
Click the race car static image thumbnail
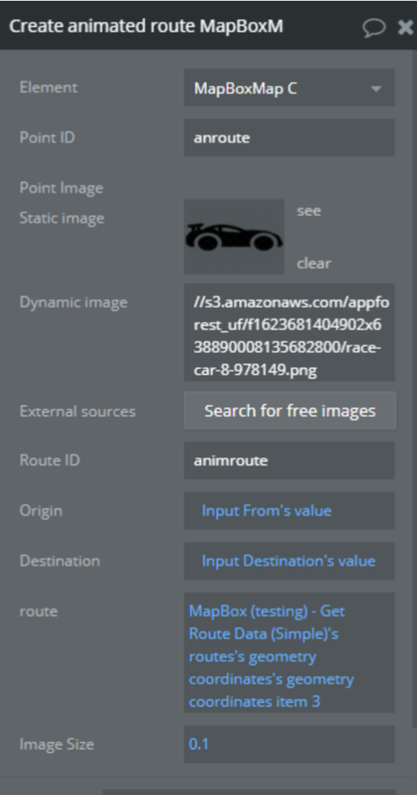234,237
